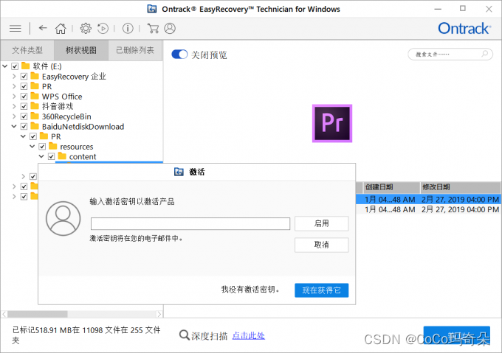Expand the 抖音游戏 folder

(14, 106)
